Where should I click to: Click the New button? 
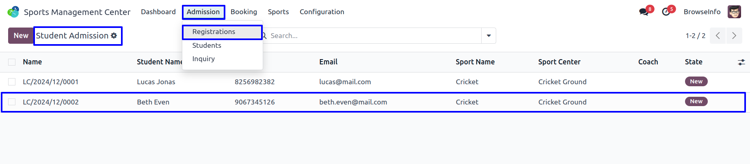tap(21, 36)
